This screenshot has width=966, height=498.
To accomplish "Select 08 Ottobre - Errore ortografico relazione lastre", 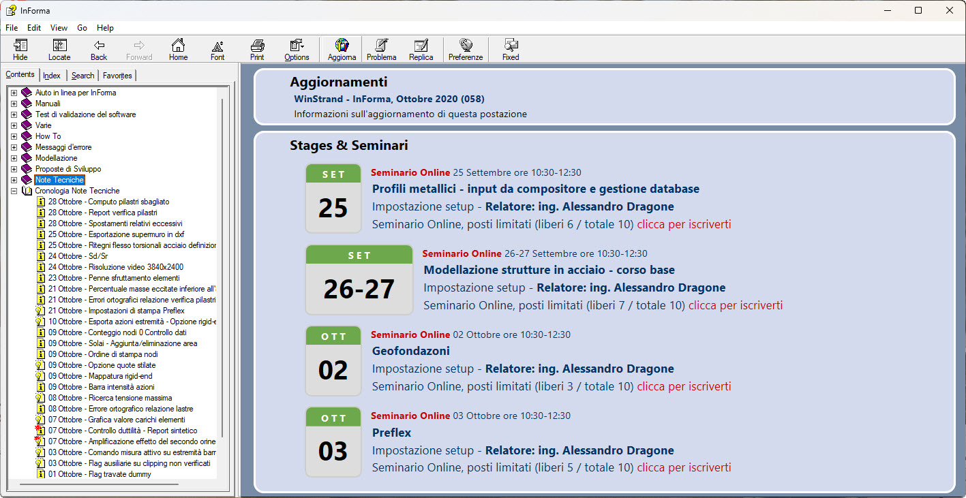I will pyautogui.click(x=121, y=409).
